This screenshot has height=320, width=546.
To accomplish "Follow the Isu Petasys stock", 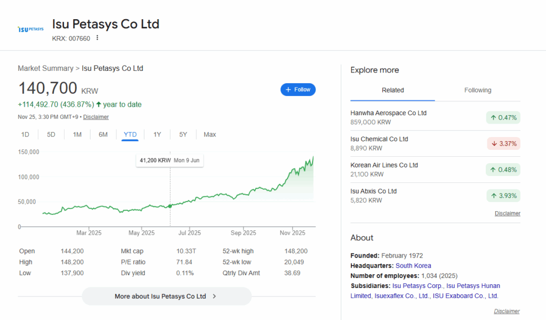I will click(298, 90).
